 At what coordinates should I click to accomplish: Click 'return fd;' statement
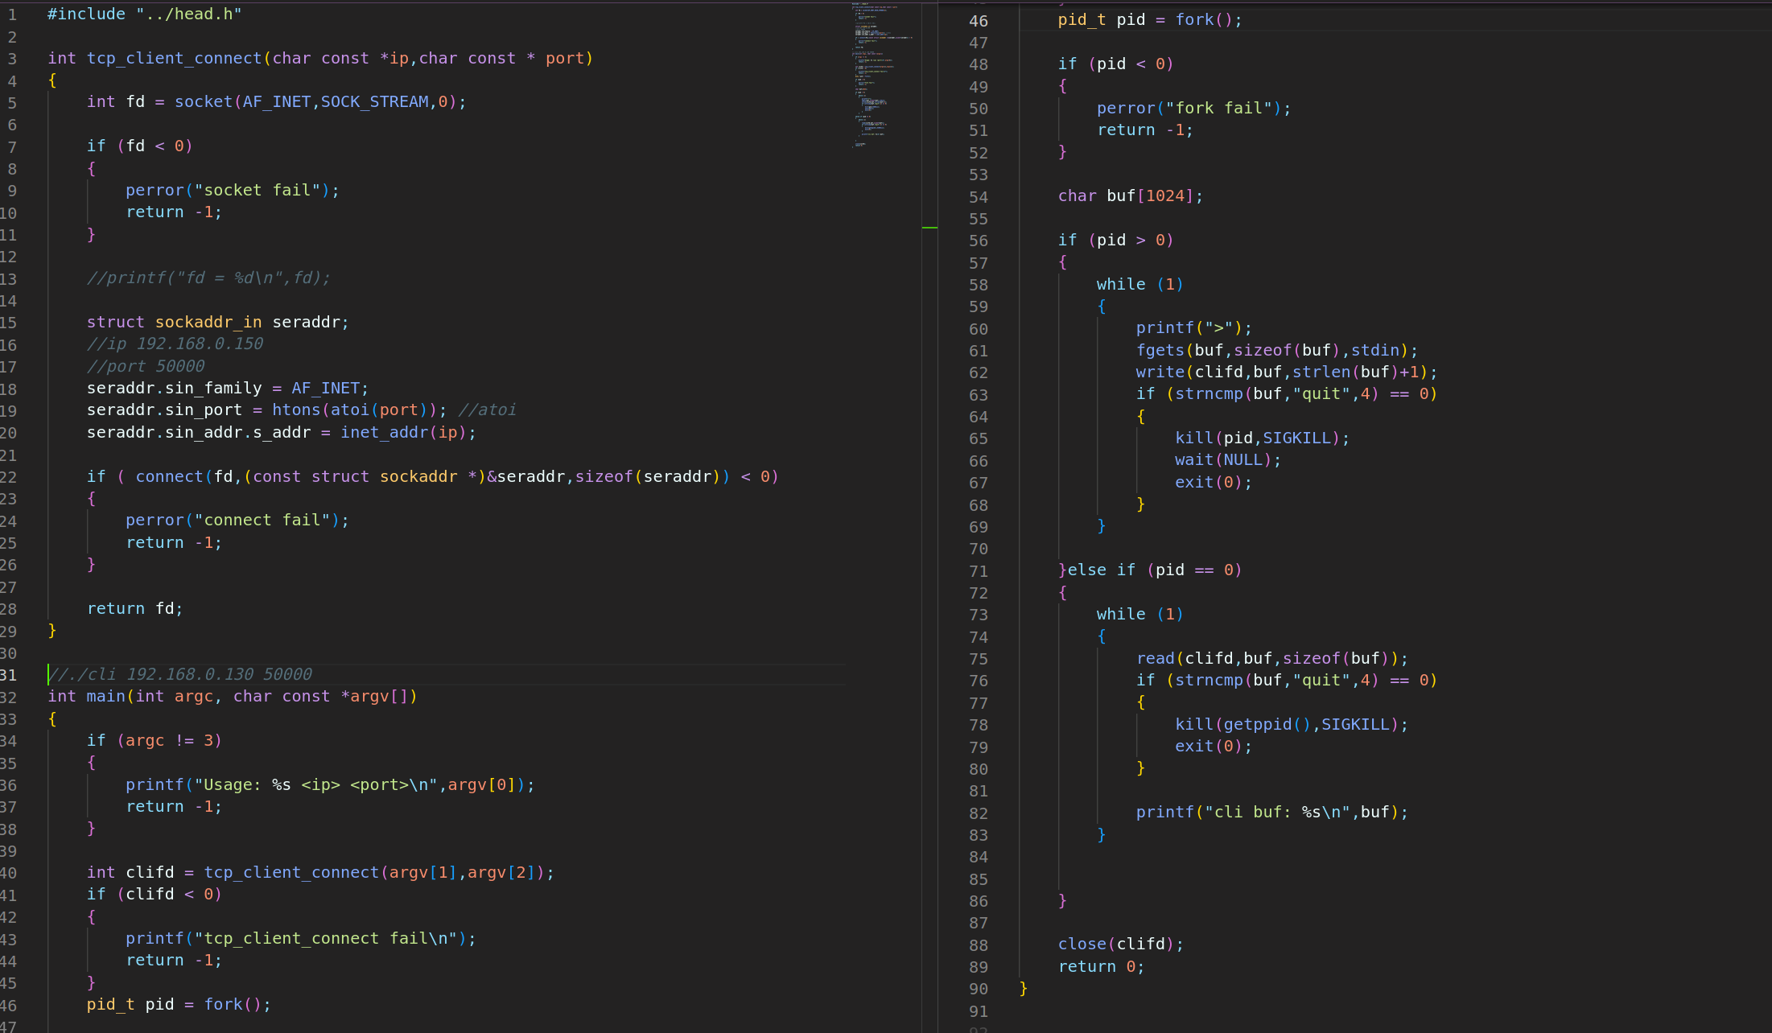point(135,608)
